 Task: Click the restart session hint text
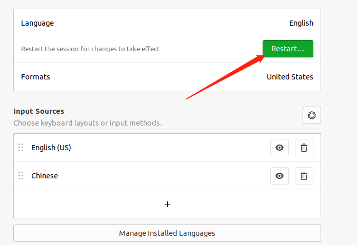pos(90,49)
